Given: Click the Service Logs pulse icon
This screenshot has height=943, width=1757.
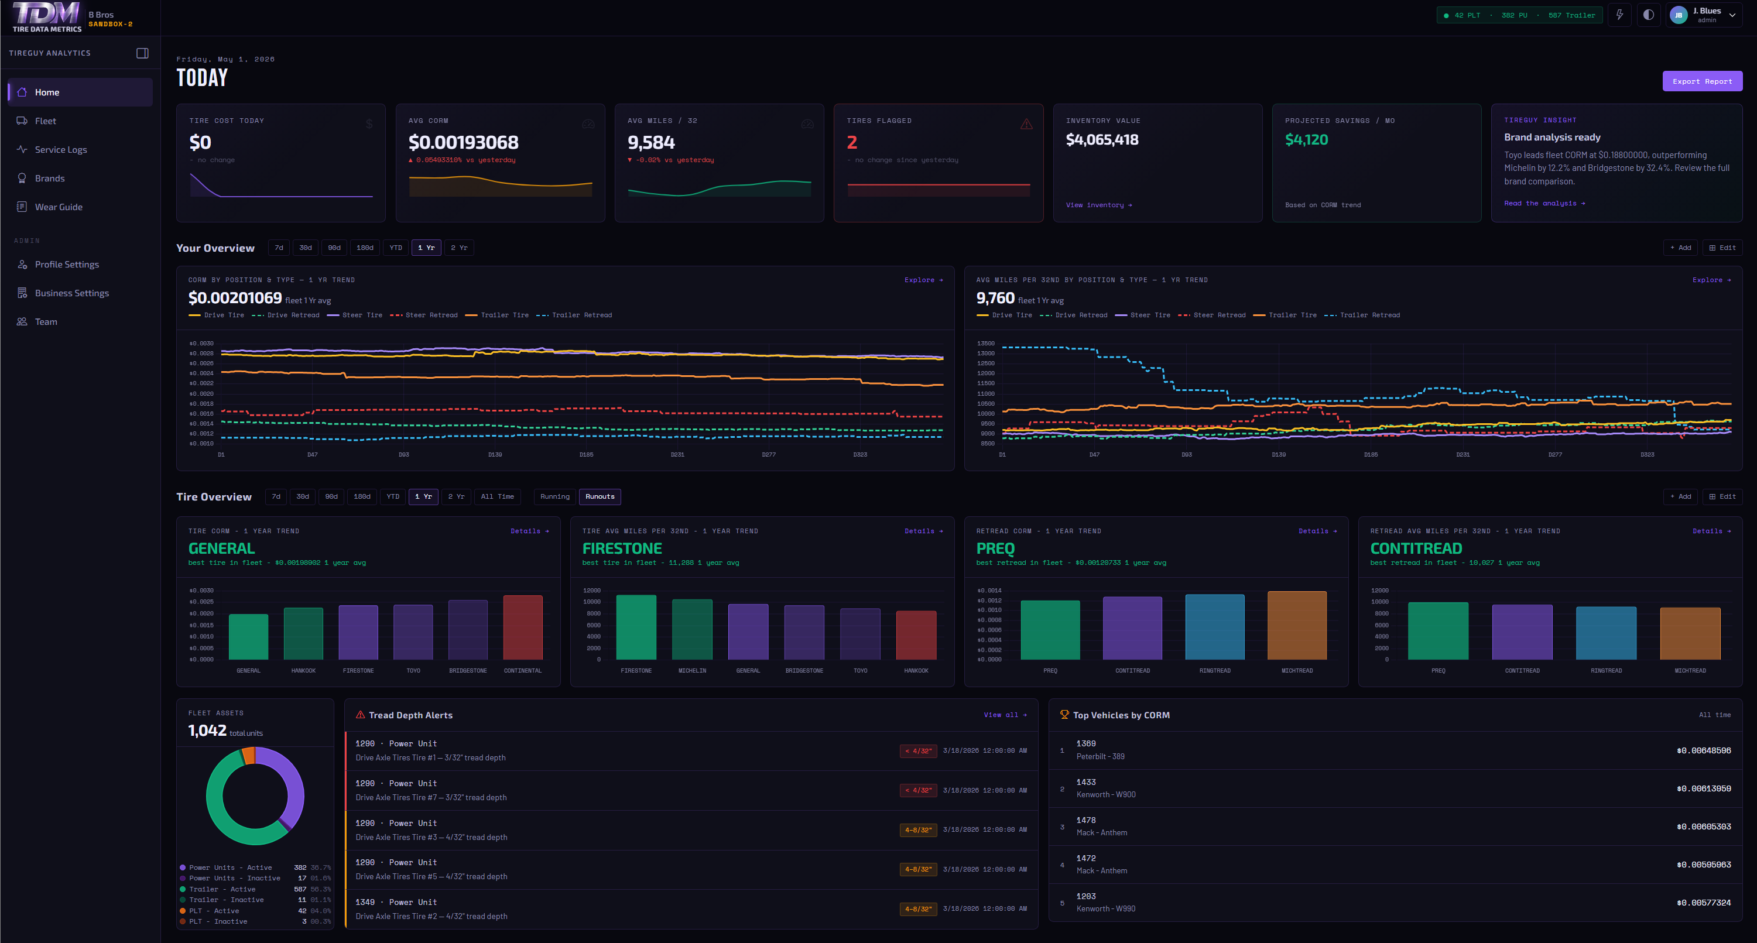Looking at the screenshot, I should (x=22, y=149).
